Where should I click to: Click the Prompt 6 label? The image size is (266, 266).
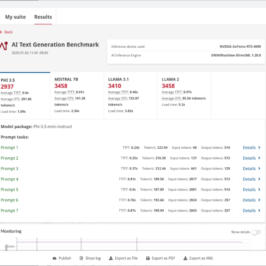10,200
